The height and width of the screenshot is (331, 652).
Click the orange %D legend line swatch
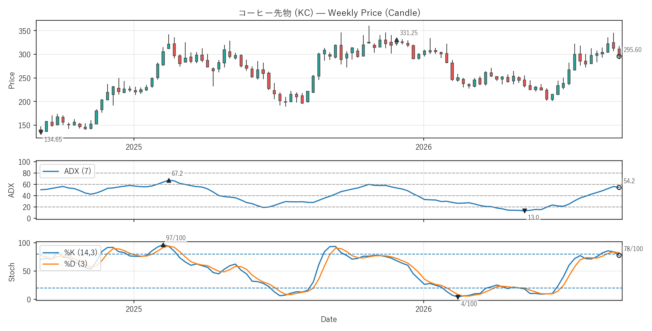[x=51, y=264]
